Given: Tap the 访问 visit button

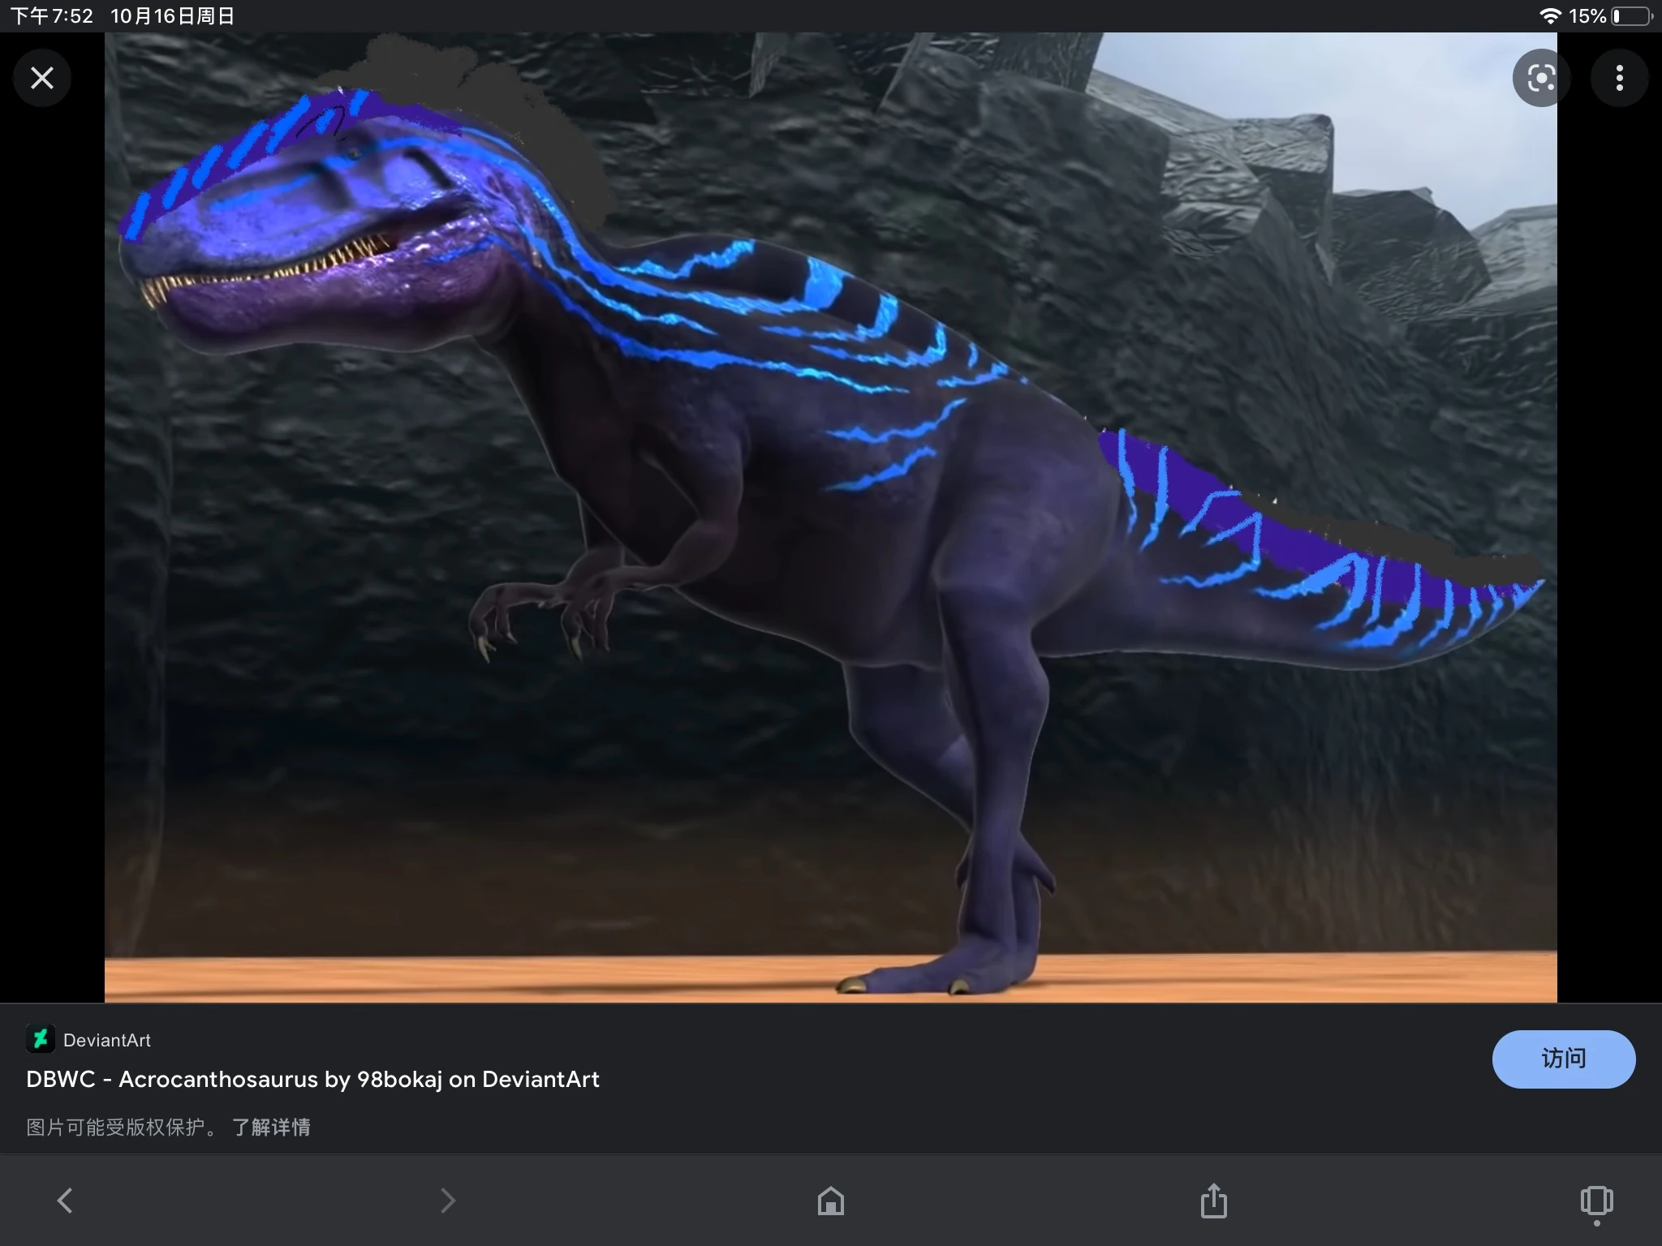Looking at the screenshot, I should [x=1563, y=1059].
